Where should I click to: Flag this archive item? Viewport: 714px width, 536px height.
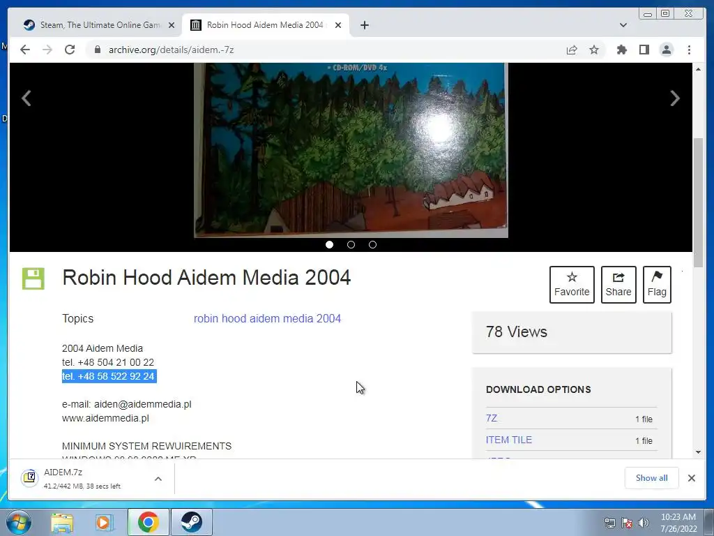tap(657, 285)
